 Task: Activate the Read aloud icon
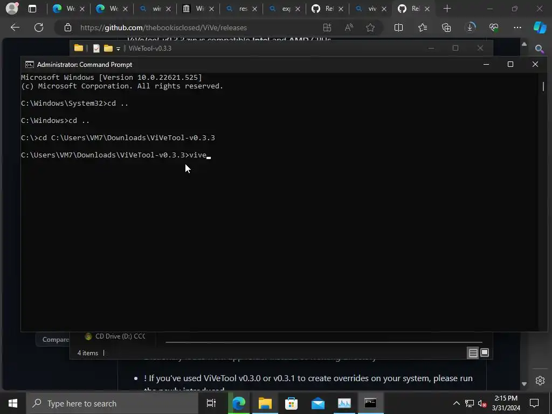click(x=349, y=27)
